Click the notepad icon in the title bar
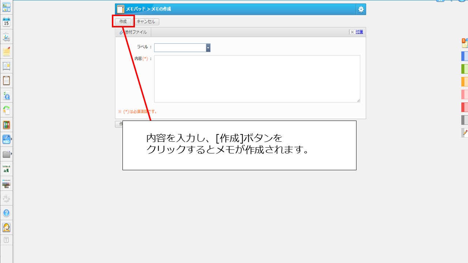 pos(120,9)
